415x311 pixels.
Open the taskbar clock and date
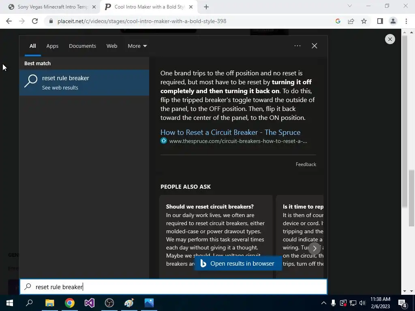(380, 303)
